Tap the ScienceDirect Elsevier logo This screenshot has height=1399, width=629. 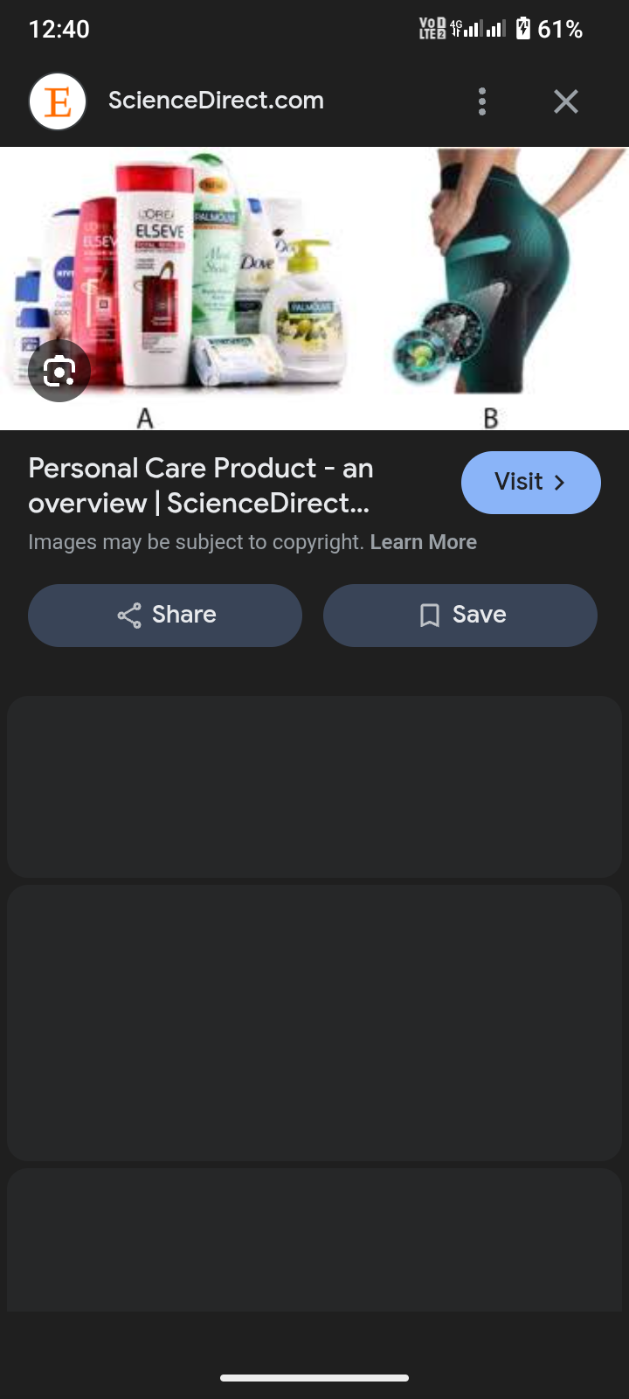(x=58, y=101)
